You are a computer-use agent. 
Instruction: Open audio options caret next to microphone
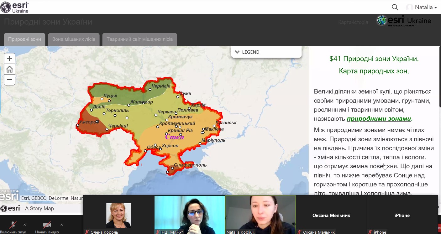pos(25,225)
